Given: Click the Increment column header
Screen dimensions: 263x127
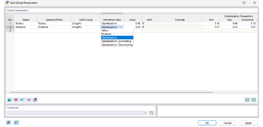Looking at the screenshot, I should (x=247, y=20).
